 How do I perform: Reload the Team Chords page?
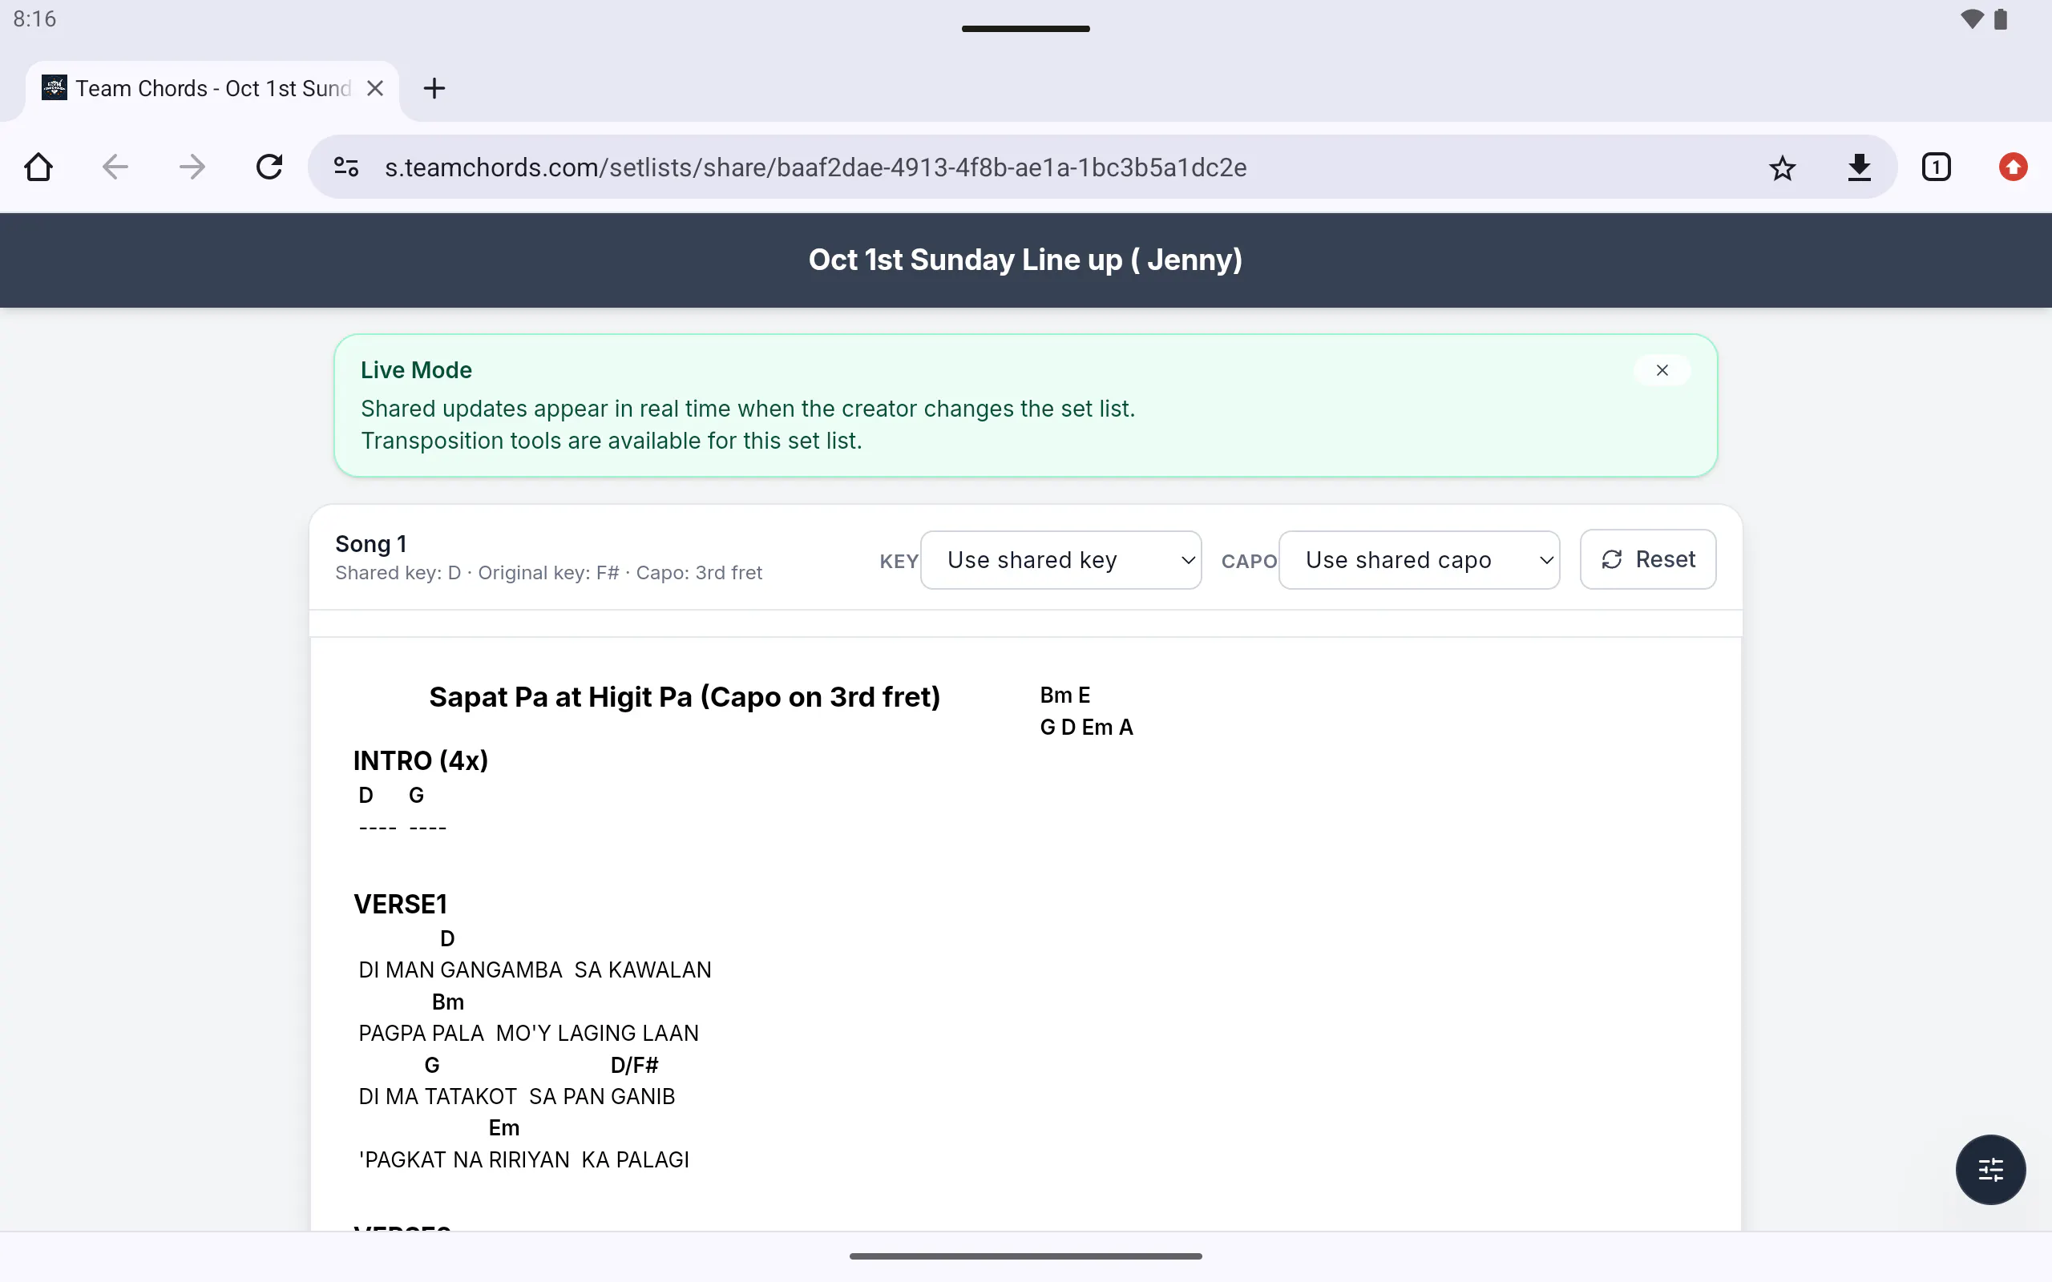269,167
